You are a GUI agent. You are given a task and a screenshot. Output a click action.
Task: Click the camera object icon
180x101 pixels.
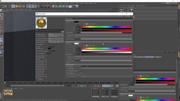(74, 6)
